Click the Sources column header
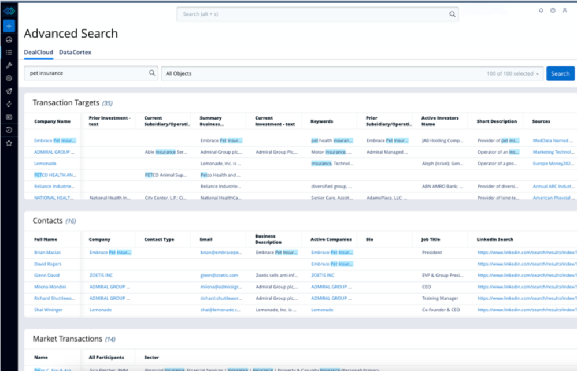The image size is (577, 371). point(541,121)
